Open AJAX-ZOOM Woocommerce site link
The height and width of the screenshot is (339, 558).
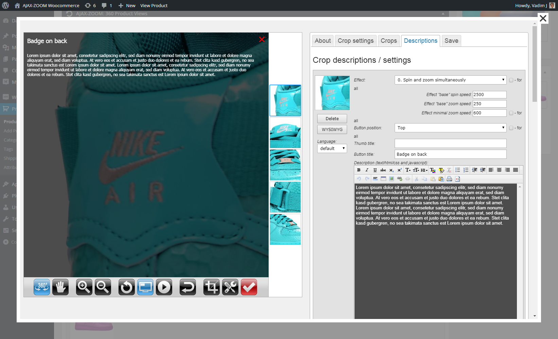(x=47, y=5)
